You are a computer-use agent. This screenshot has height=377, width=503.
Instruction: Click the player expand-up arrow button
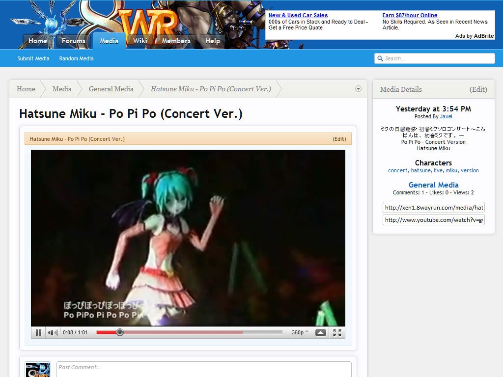[321, 332]
